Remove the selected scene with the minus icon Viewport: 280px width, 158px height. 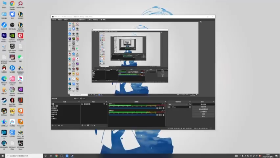tap(56, 125)
